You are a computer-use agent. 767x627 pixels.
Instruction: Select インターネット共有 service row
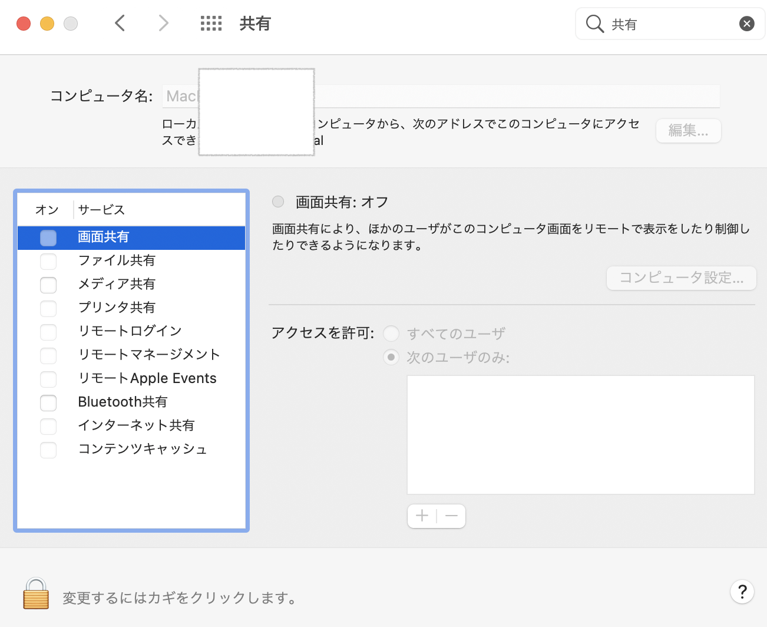[136, 425]
